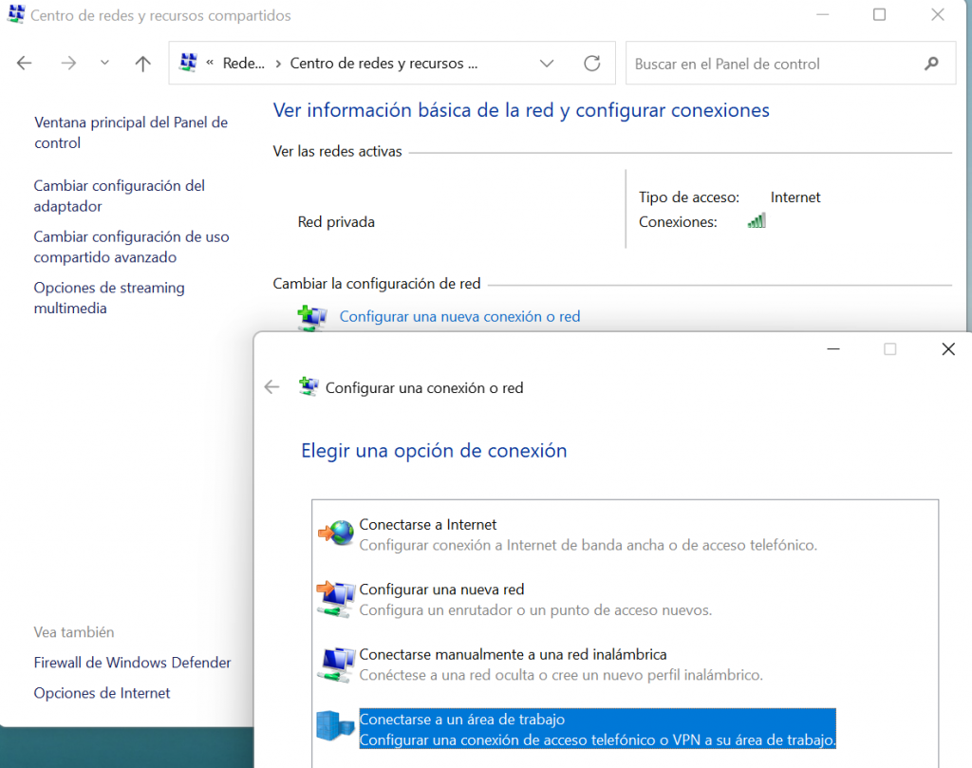Expand the address bar history dropdown

pos(547,64)
